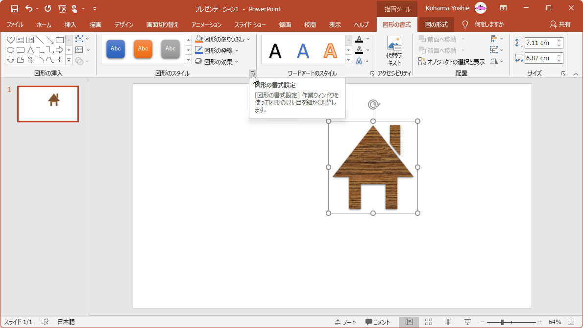Click the Undo arrow icon

pyautogui.click(x=29, y=9)
